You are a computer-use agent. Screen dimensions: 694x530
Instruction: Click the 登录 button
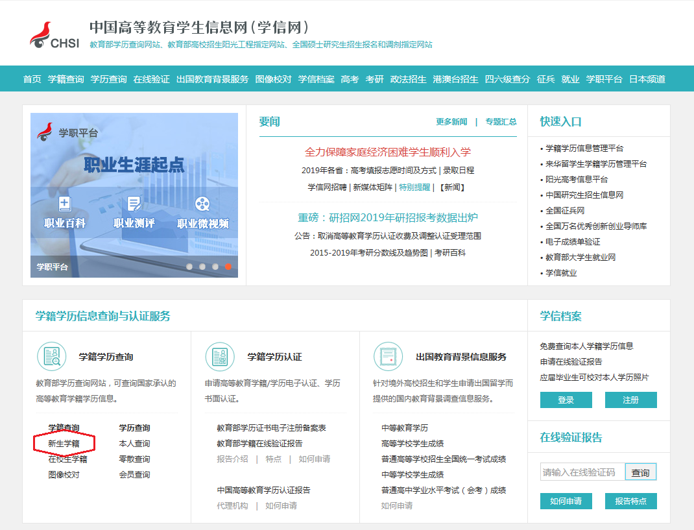click(566, 400)
